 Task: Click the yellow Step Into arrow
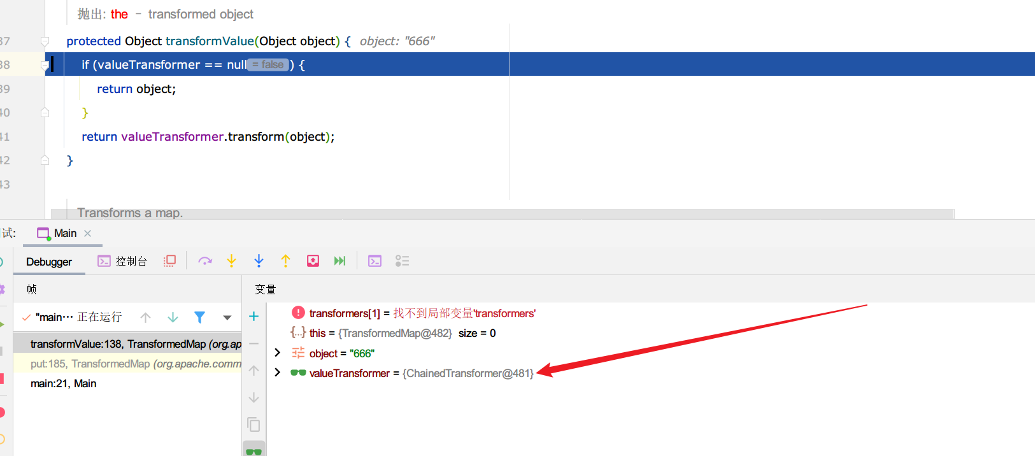click(x=231, y=261)
